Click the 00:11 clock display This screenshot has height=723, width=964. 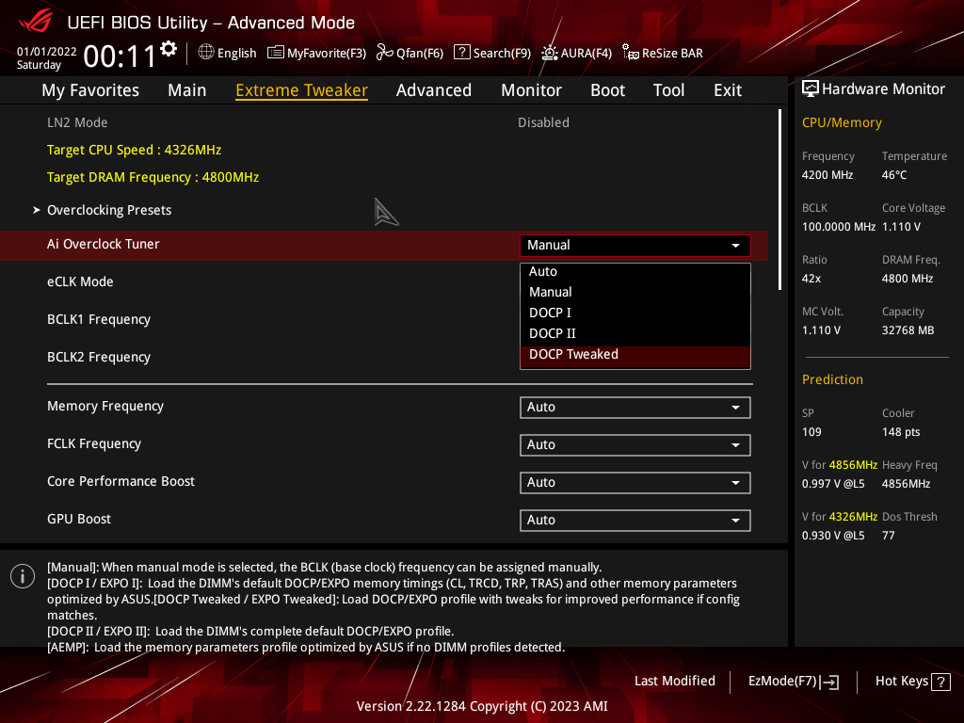tap(120, 56)
